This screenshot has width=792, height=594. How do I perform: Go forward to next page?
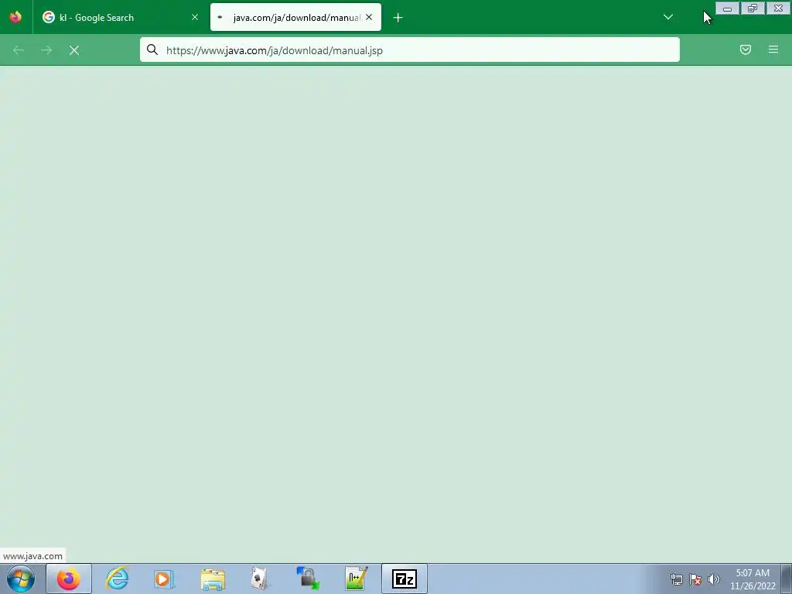(46, 50)
